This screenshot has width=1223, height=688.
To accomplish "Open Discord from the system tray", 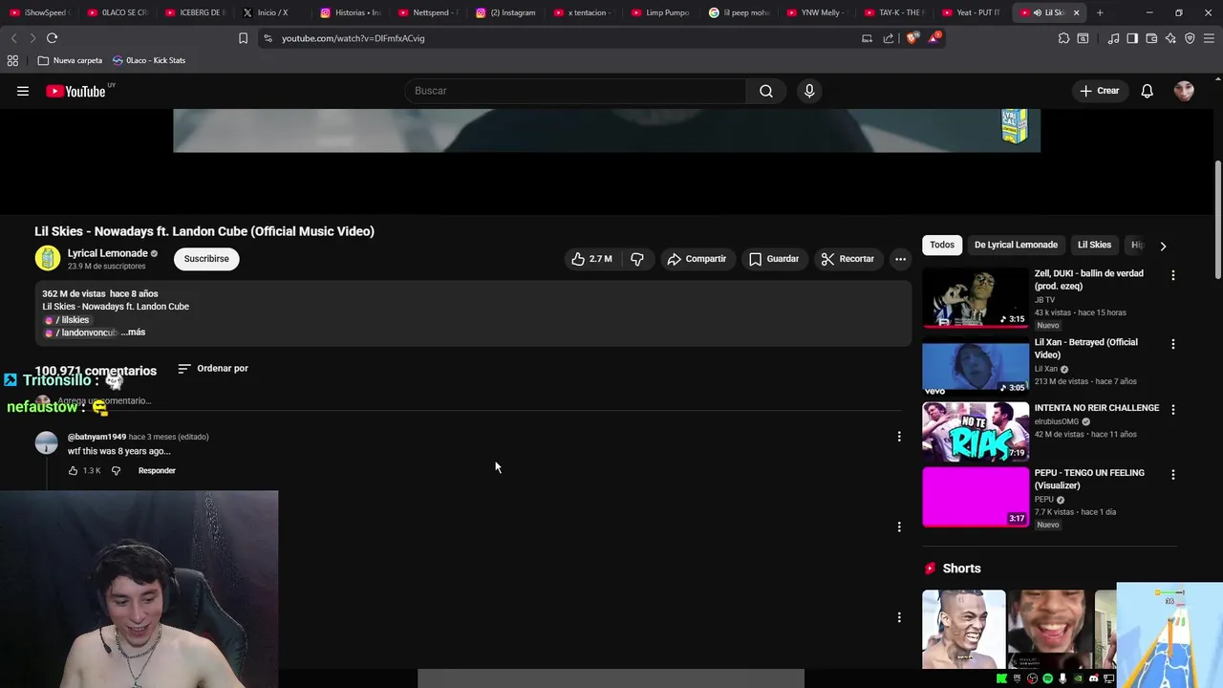I will click(x=1093, y=678).
